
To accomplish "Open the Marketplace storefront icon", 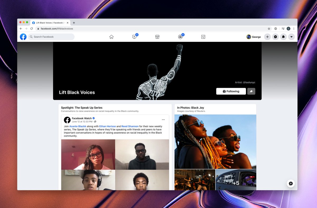I will tap(157, 37).
